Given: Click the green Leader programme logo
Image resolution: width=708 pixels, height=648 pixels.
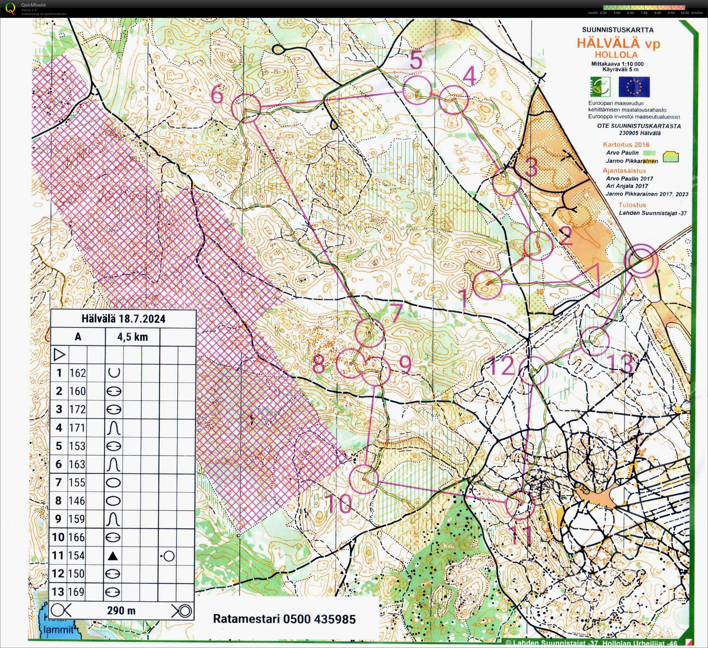Looking at the screenshot, I should click(x=600, y=87).
